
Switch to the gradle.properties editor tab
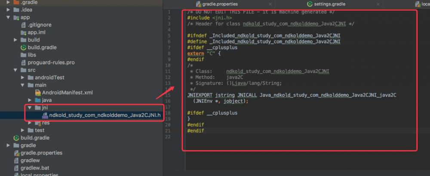(219, 4)
